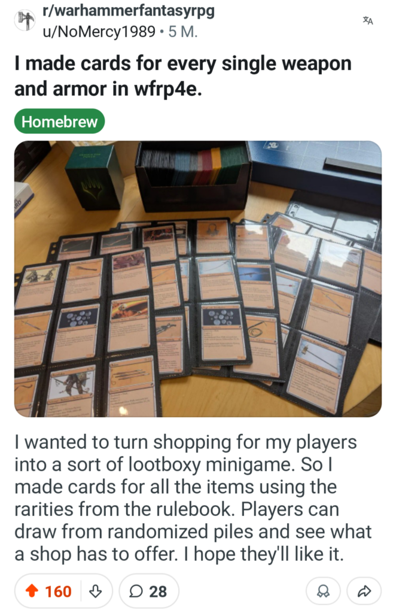Filter by the Homebrew flair tag
The width and height of the screenshot is (396, 613).
(59, 121)
